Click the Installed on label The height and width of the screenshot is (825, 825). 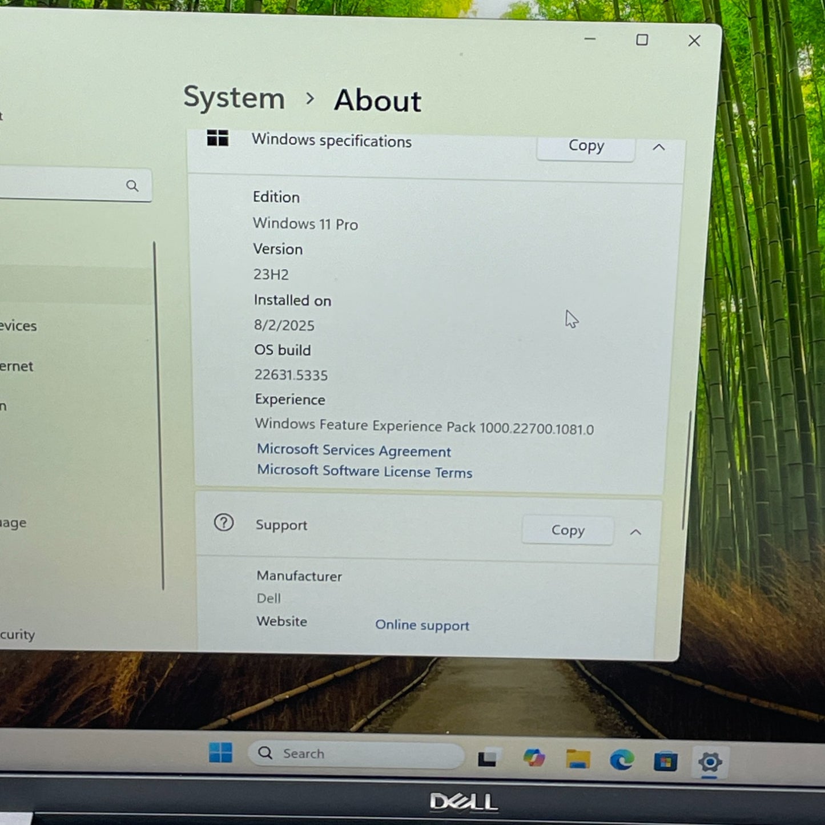[x=292, y=300]
